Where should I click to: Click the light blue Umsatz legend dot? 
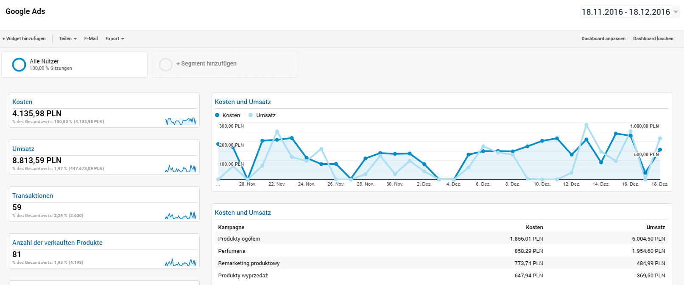pos(251,115)
